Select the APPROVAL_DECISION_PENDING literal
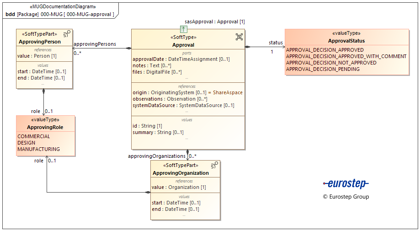The image size is (420, 231). (x=323, y=69)
